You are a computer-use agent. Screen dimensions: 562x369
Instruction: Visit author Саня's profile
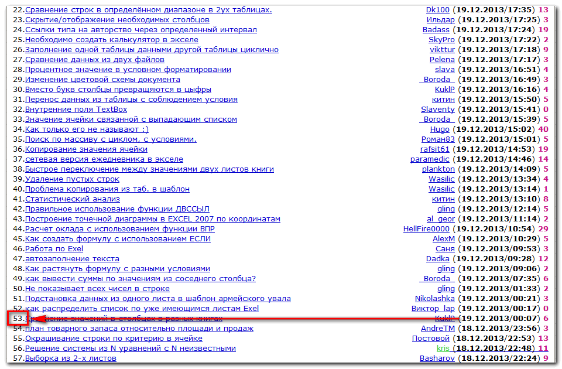point(445,249)
